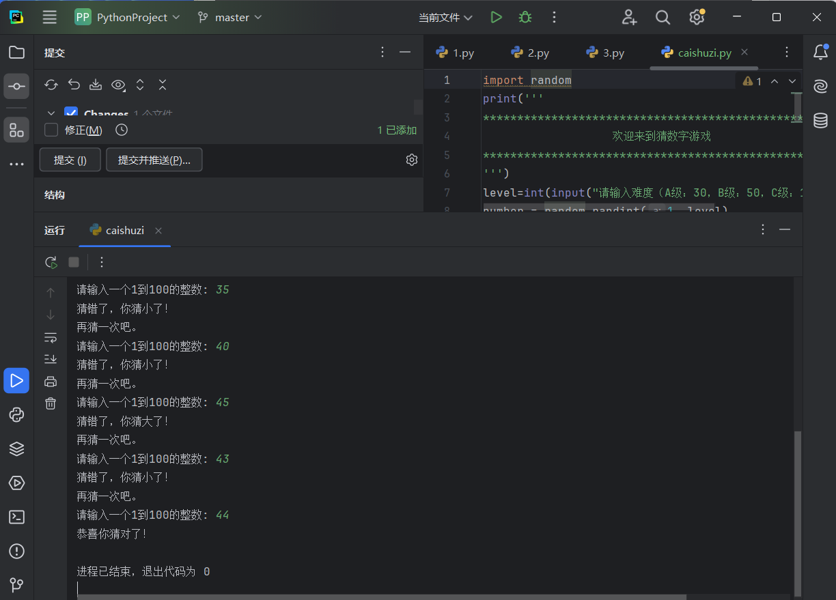This screenshot has width=836, height=600.
Task: Open more run actions menu in title bar
Action: tap(554, 17)
